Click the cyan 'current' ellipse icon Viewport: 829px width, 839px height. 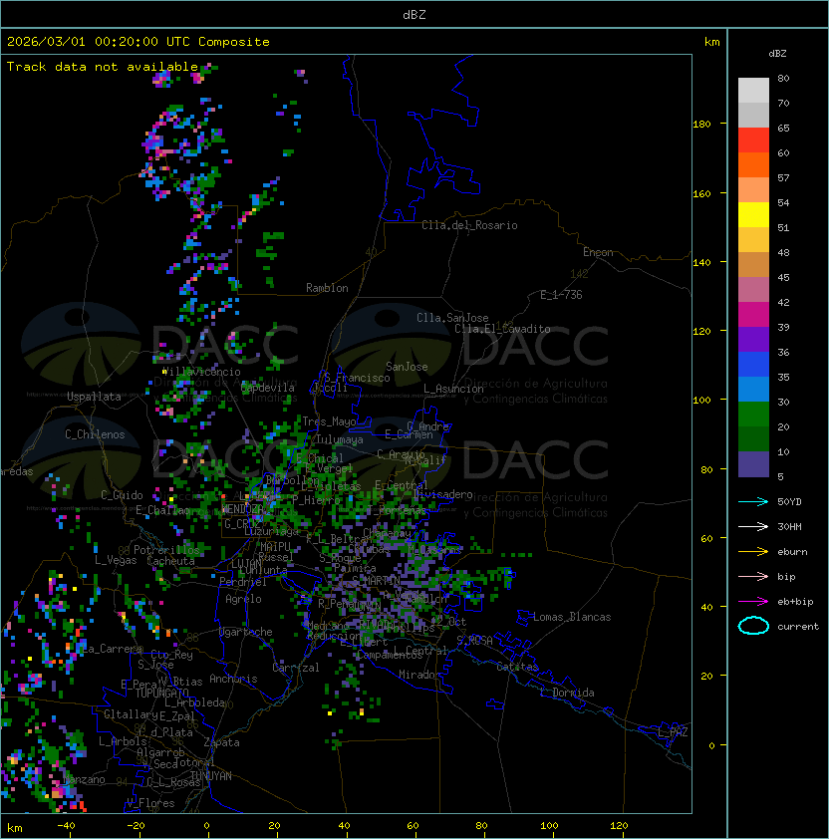tap(753, 626)
